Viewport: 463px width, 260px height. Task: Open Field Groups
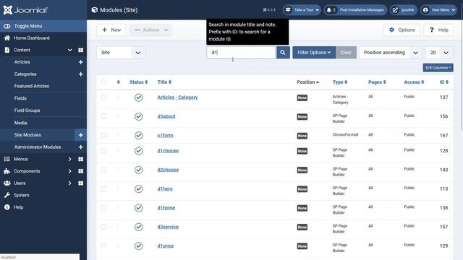coord(27,110)
